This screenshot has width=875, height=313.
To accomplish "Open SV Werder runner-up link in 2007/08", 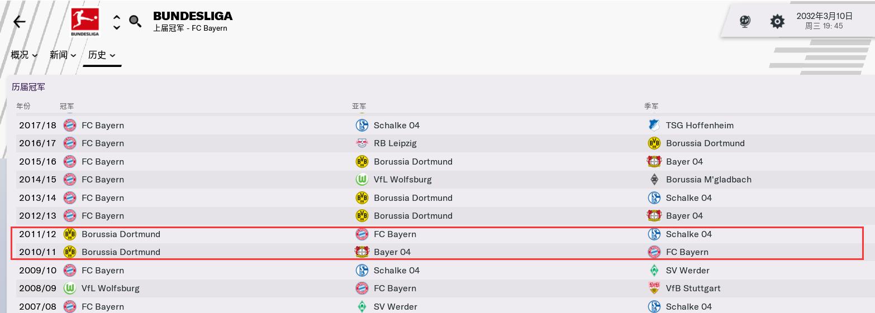I will [395, 307].
